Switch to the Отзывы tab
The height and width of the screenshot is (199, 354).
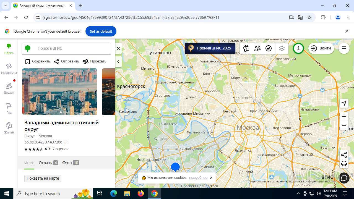point(48,163)
